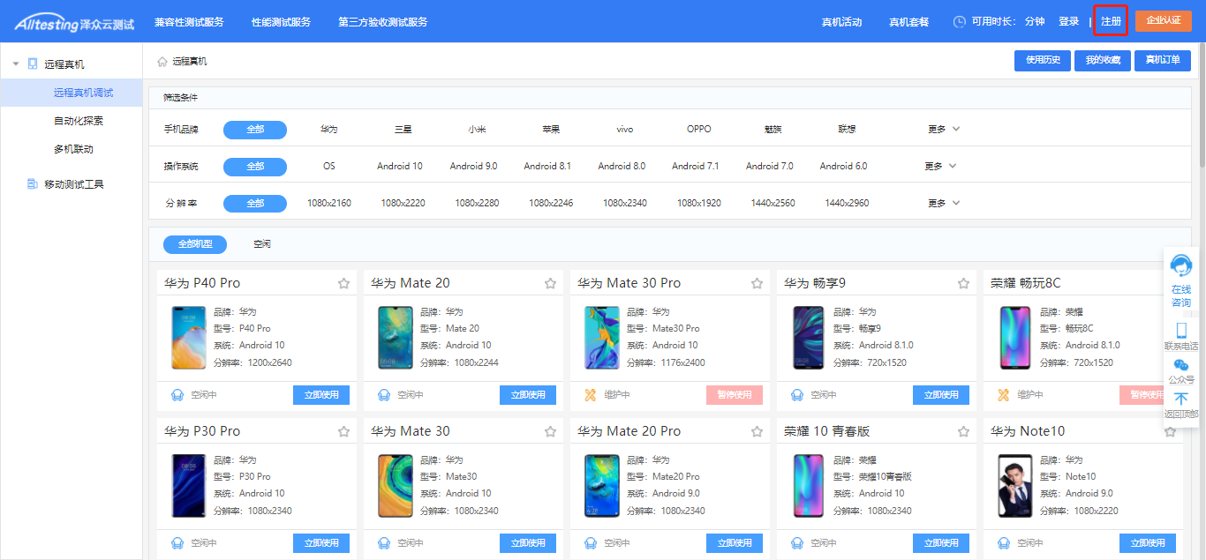Image resolution: width=1206 pixels, height=560 pixels.
Task: Expand 更多 in 手机品牌 row
Action: [x=944, y=130]
